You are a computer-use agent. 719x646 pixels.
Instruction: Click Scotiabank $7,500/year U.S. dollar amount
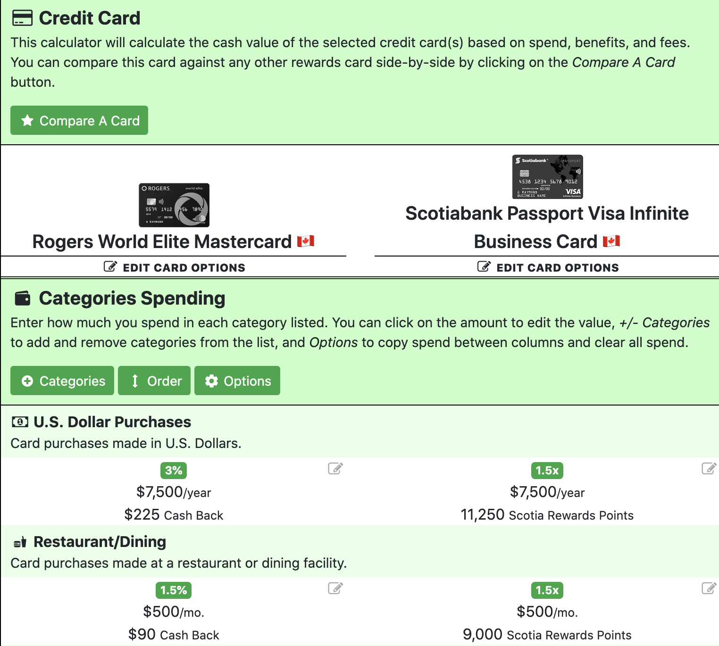click(547, 492)
